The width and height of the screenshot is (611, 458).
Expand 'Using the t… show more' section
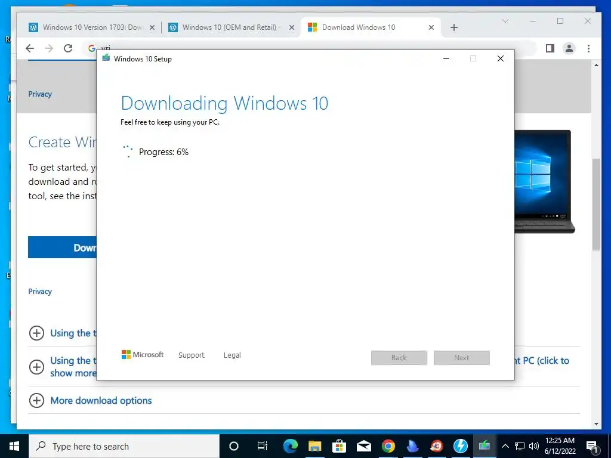coord(36,367)
